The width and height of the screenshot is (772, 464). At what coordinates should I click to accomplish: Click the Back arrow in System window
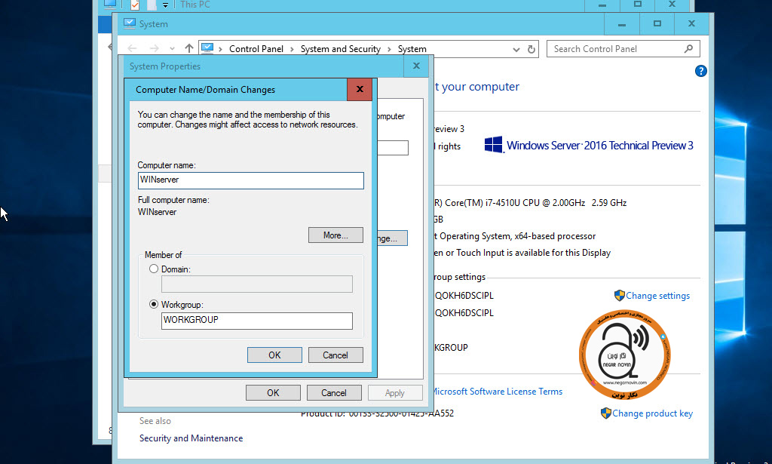(x=132, y=48)
